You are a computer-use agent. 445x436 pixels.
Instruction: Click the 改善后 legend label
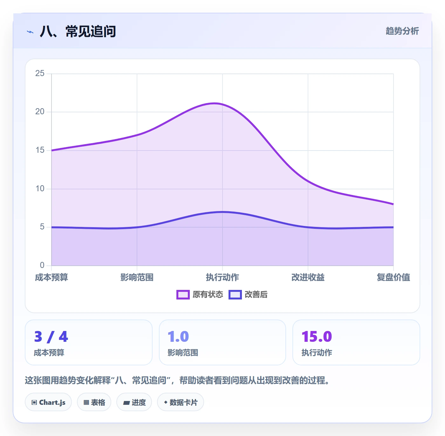pos(256,295)
